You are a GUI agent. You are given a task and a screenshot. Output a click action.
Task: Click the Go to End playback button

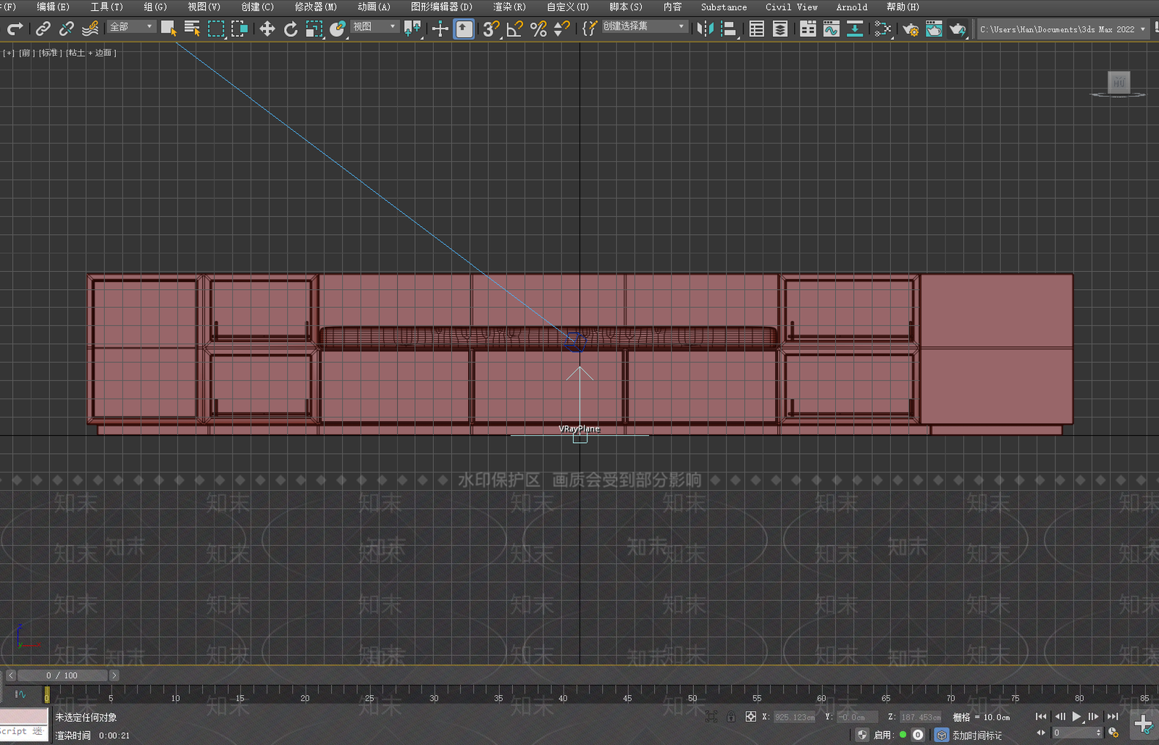pos(1113,717)
